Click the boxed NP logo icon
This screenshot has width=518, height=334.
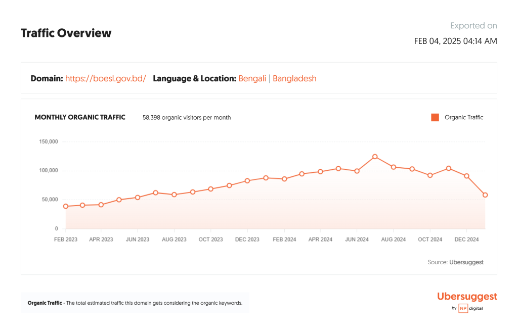pos(463,308)
